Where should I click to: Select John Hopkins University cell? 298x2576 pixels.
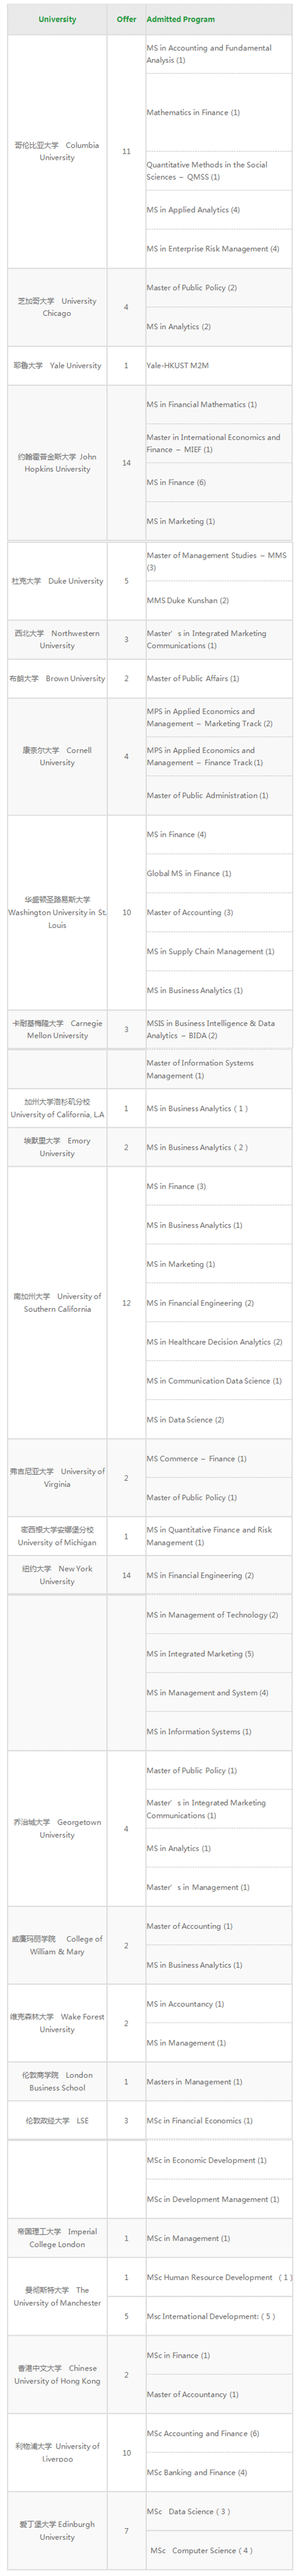pos(57,463)
